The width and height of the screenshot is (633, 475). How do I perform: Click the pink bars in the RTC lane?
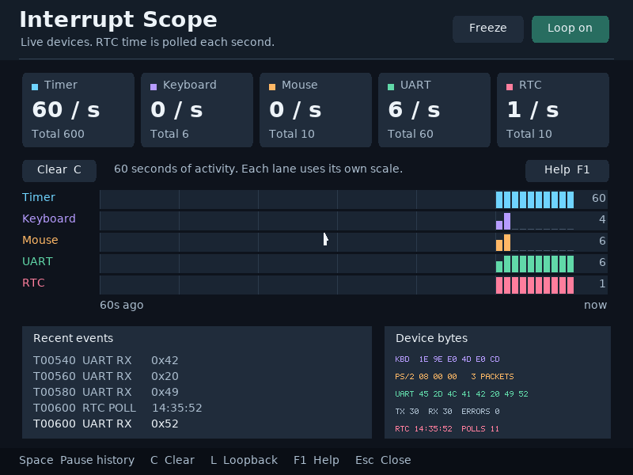pyautogui.click(x=535, y=285)
